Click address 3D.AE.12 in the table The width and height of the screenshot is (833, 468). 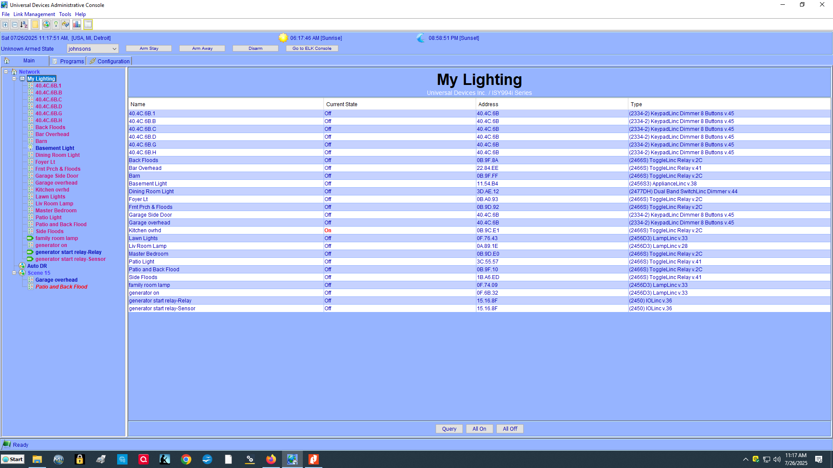pyautogui.click(x=488, y=192)
